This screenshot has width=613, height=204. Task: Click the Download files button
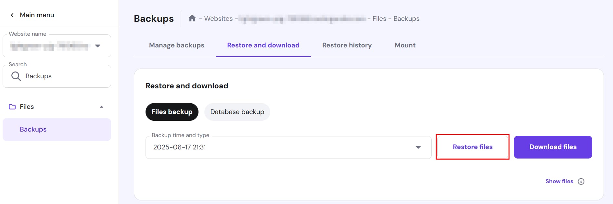[553, 147]
